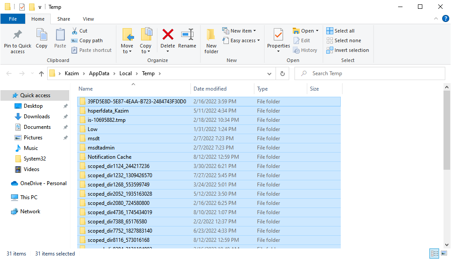The height and width of the screenshot is (259, 451).
Task: Click the red Delete icon
Action: 168,34
